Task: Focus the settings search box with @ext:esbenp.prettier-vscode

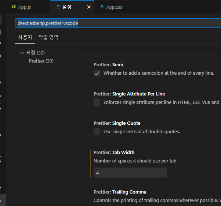Action: [x=118, y=23]
